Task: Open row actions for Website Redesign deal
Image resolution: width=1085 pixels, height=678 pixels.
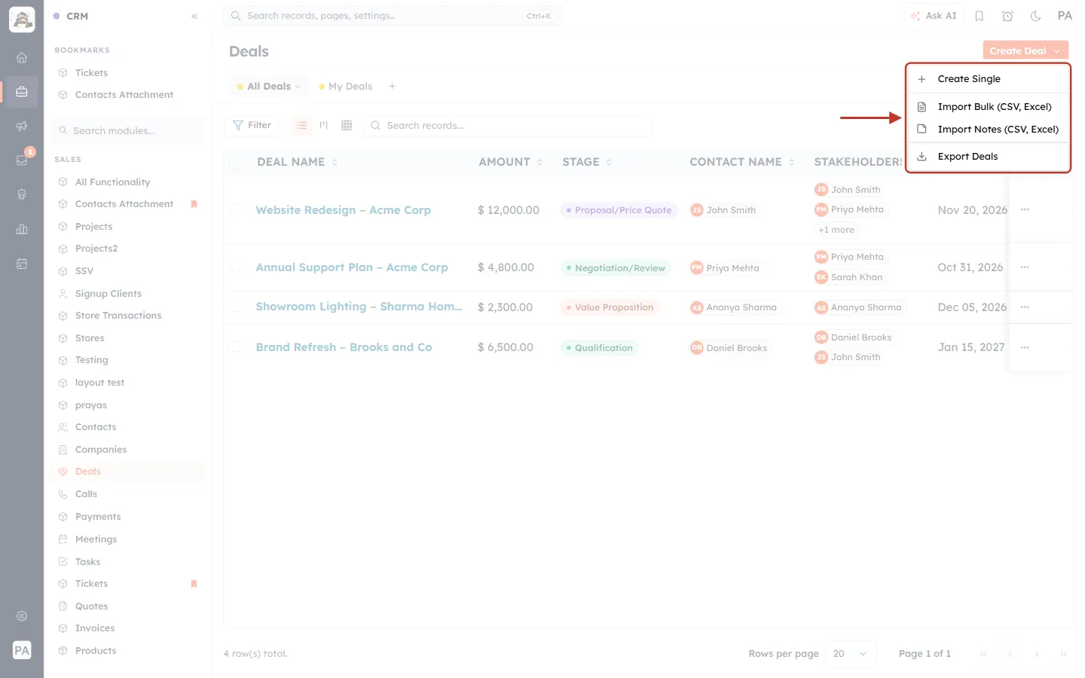Action: tap(1025, 209)
